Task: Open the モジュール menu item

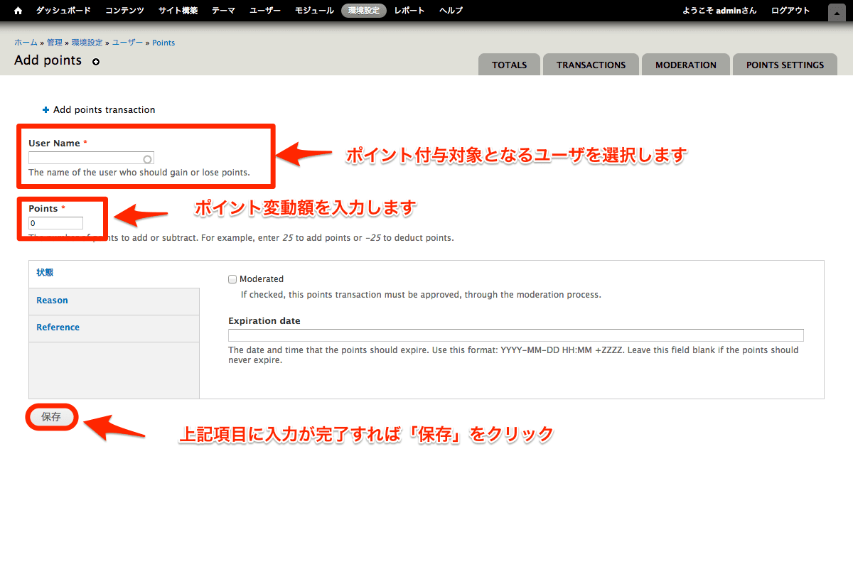Action: pyautogui.click(x=314, y=11)
